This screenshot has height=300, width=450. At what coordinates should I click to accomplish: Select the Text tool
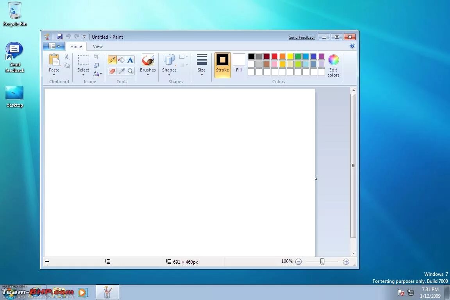[130, 60]
